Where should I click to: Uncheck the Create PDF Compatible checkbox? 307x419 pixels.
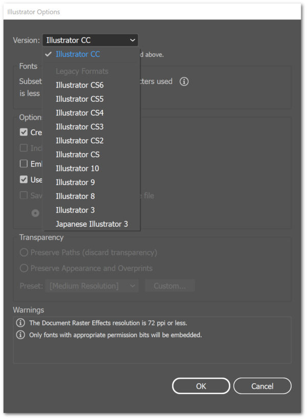pyautogui.click(x=23, y=132)
